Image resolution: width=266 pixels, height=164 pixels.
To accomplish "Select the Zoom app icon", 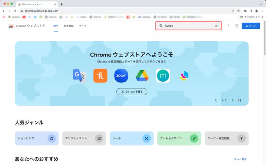I will coord(121,75).
